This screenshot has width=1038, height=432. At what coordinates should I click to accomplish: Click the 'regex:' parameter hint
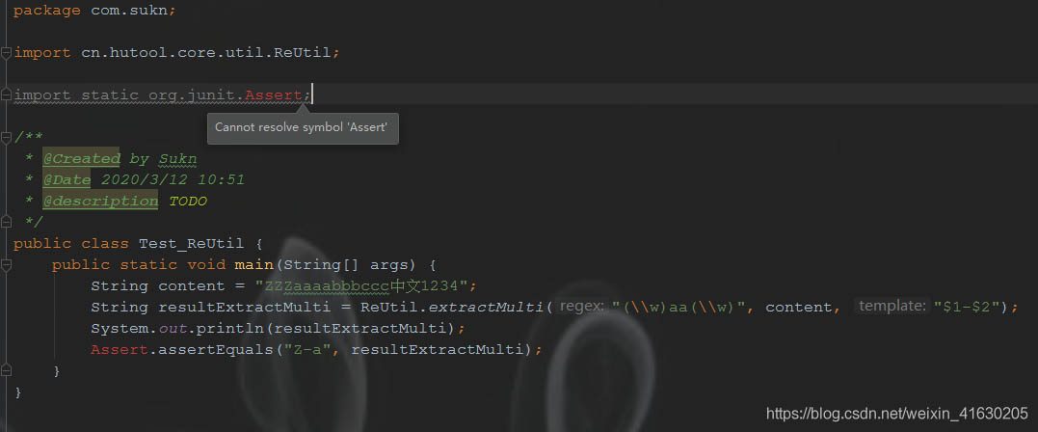(x=582, y=306)
